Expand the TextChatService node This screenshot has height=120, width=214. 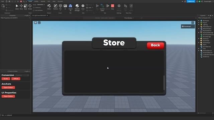(199, 51)
